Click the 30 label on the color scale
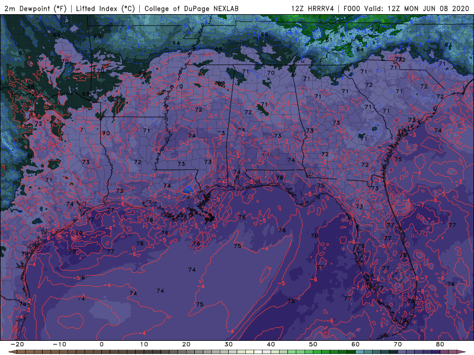 [x=229, y=344]
